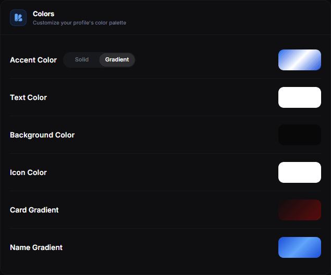
Task: Click the Name Gradient label
Action: [x=36, y=247]
